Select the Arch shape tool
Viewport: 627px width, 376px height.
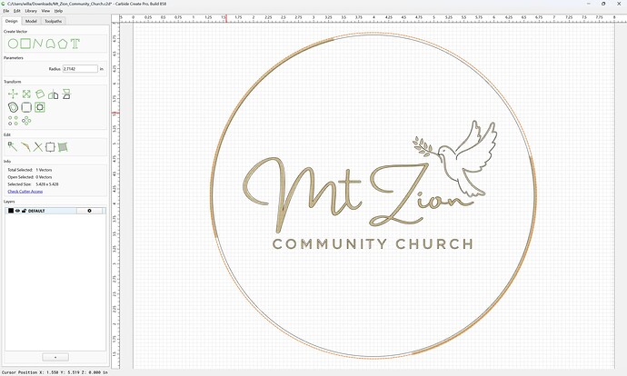[x=50, y=44]
